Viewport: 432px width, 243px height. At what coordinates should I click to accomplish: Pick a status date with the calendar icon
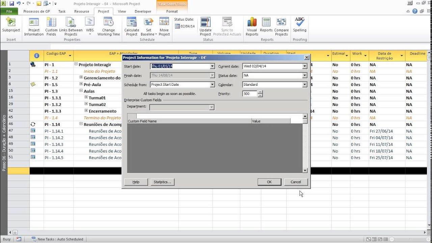pyautogui.click(x=177, y=26)
